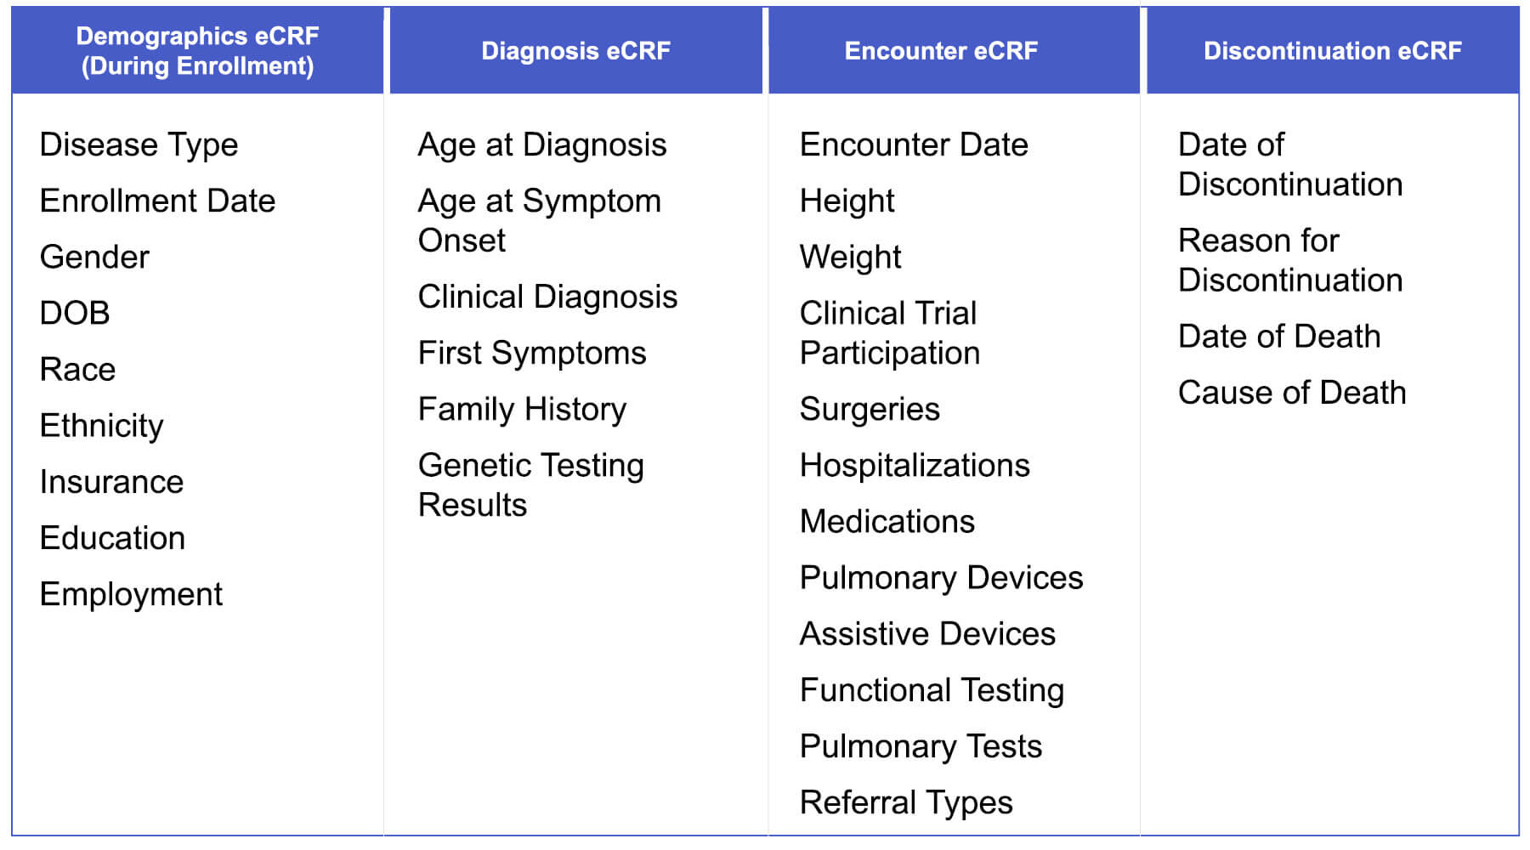Select the Diagnosis eCRF header
The image size is (1530, 850).
(x=575, y=50)
